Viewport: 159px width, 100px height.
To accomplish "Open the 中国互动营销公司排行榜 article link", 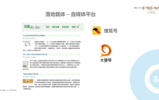I will click(31, 74).
